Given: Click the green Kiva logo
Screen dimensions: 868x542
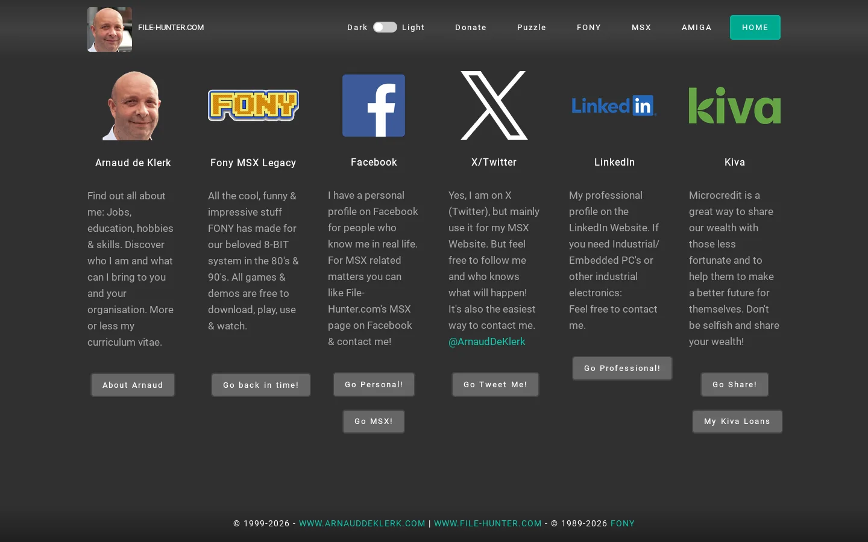Looking at the screenshot, I should point(735,105).
